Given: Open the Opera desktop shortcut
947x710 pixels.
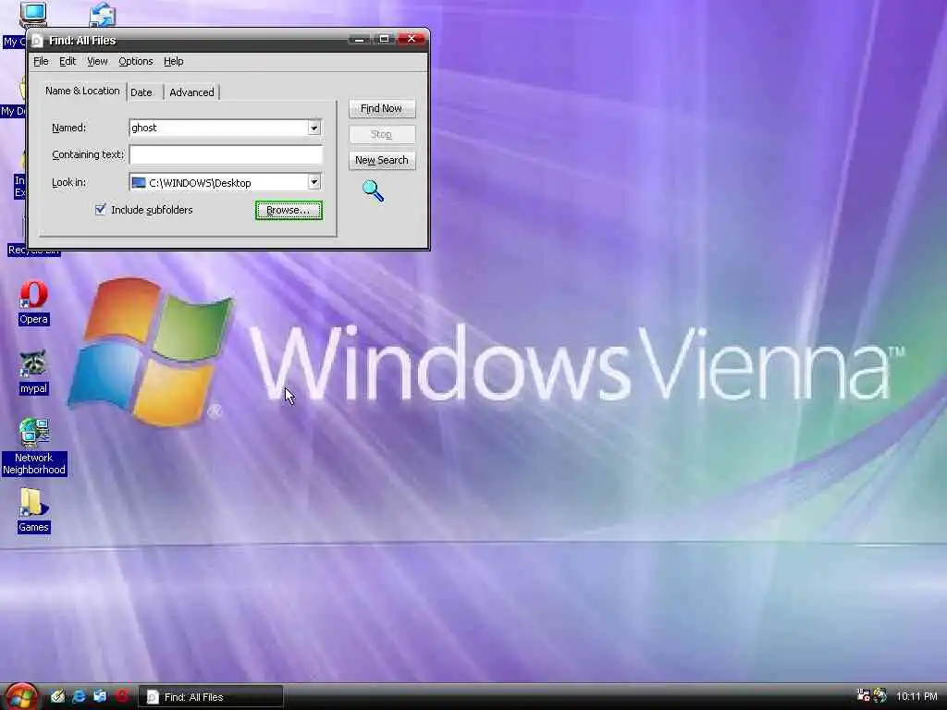Looking at the screenshot, I should click(x=33, y=302).
